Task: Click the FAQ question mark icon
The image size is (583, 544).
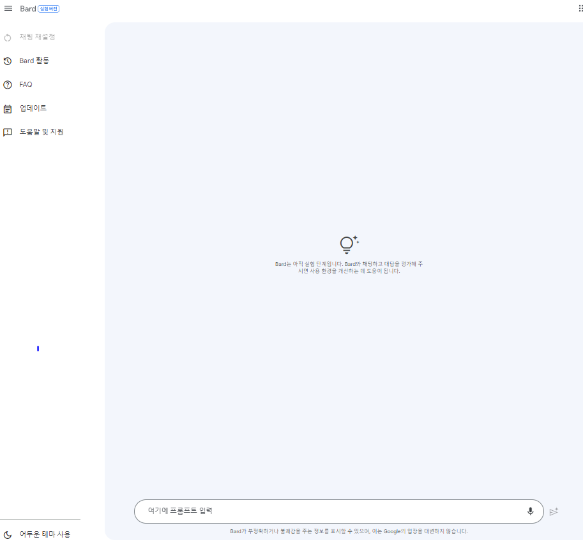Action: [x=8, y=85]
